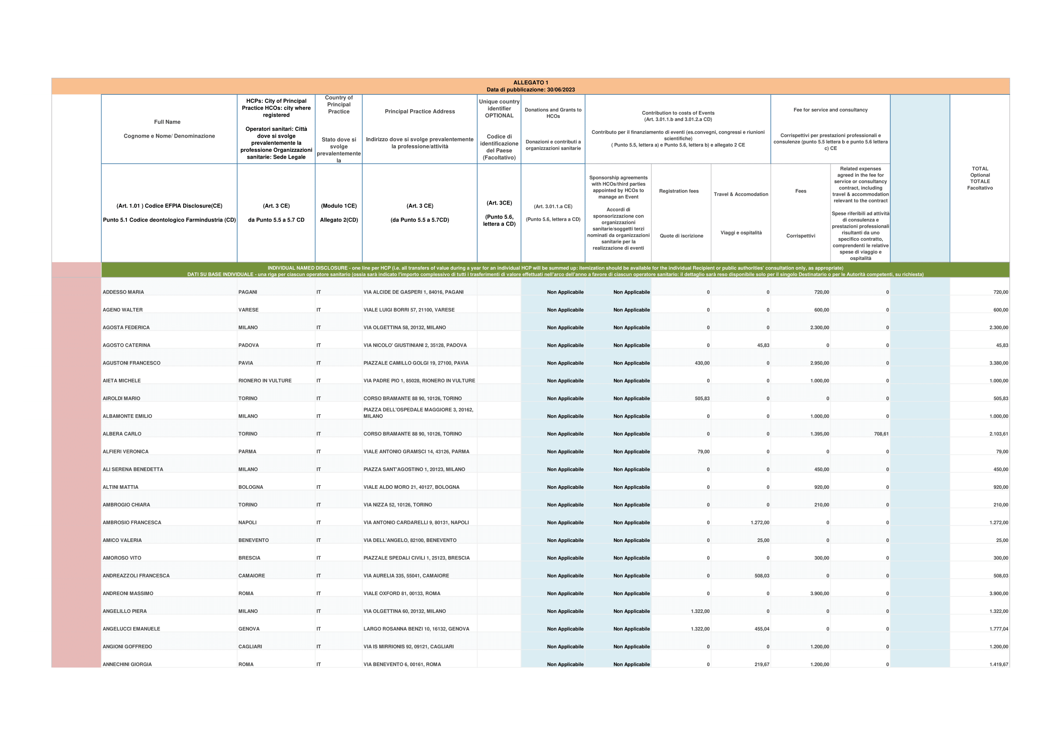The image size is (1045, 739).
Task: Click address PIAZZA DELL'OSPEDALE MAGGIORE 3, MILANO
Action: coord(418,413)
